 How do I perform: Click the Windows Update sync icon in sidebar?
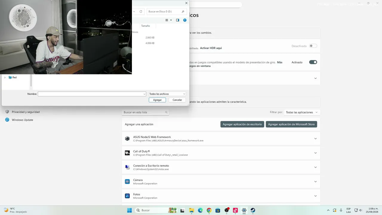pyautogui.click(x=7, y=120)
